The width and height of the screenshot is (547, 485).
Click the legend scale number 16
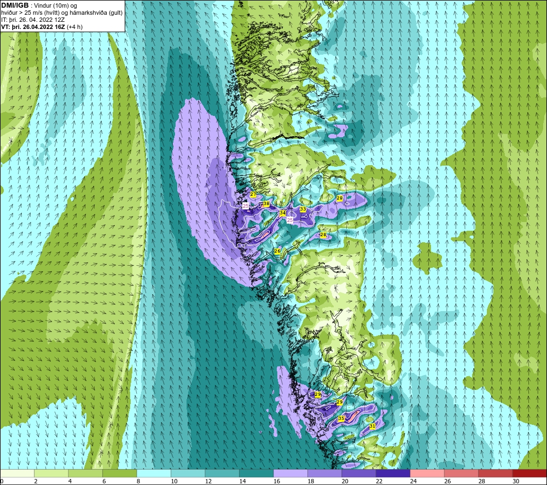277,481
